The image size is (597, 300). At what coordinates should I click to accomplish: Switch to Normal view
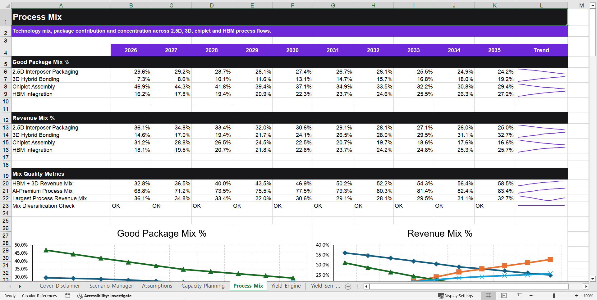pos(489,296)
